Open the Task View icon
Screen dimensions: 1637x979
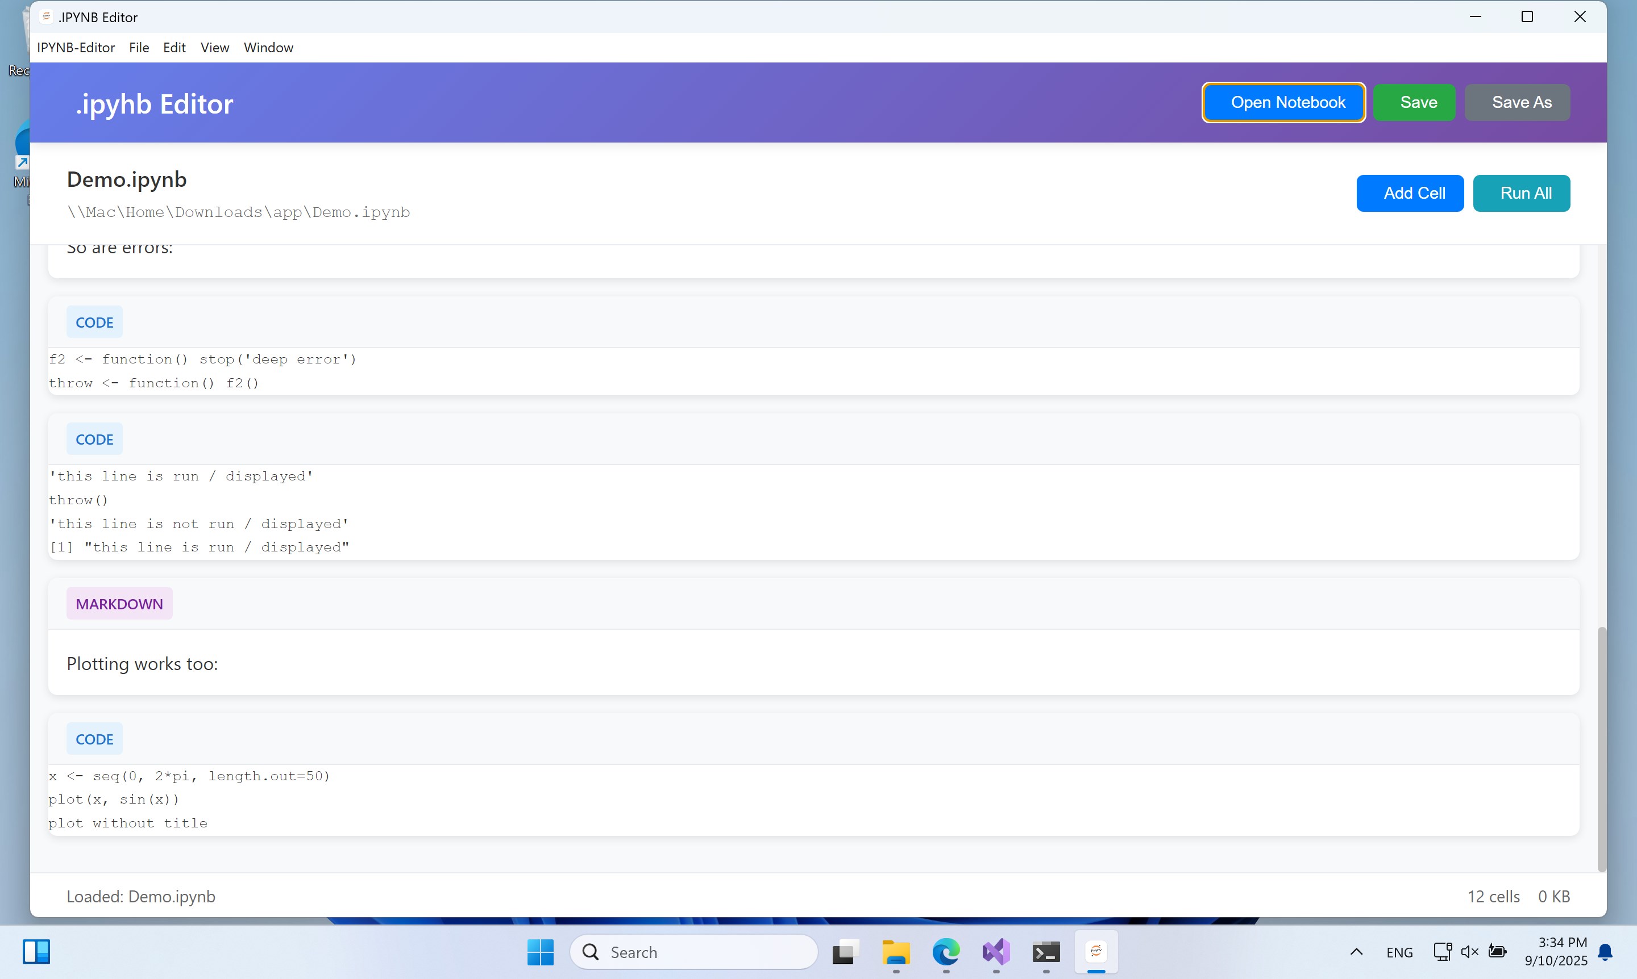[845, 952]
